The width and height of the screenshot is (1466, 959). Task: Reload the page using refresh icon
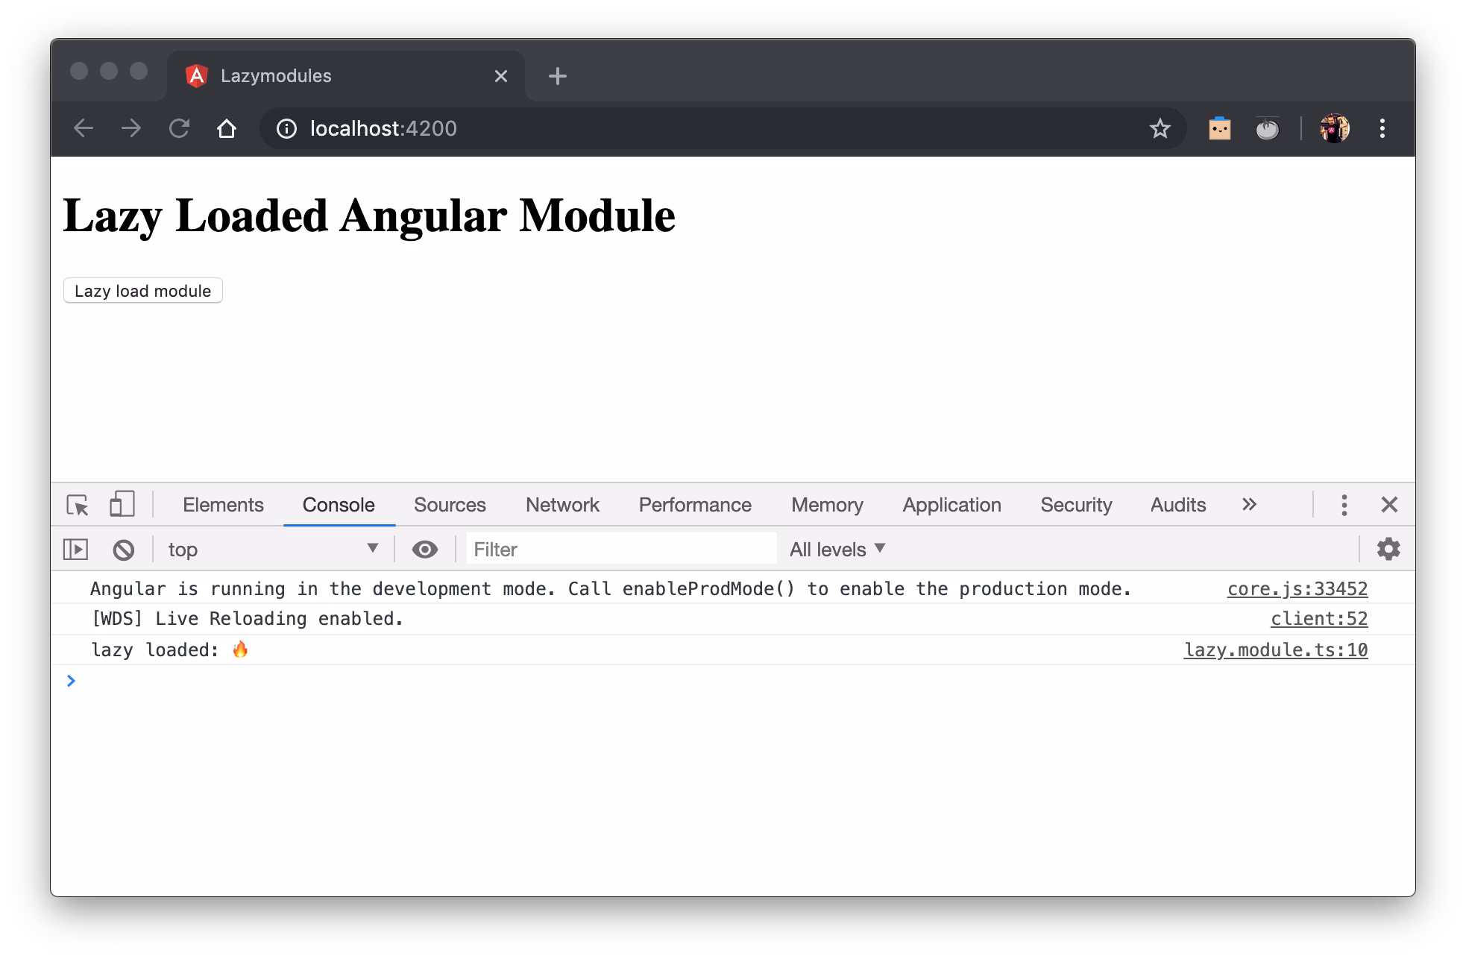click(179, 129)
